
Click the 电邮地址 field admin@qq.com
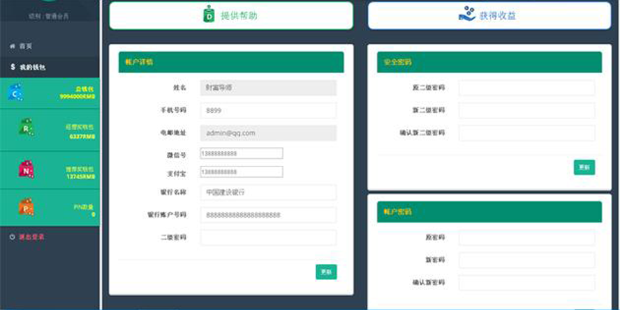point(268,133)
